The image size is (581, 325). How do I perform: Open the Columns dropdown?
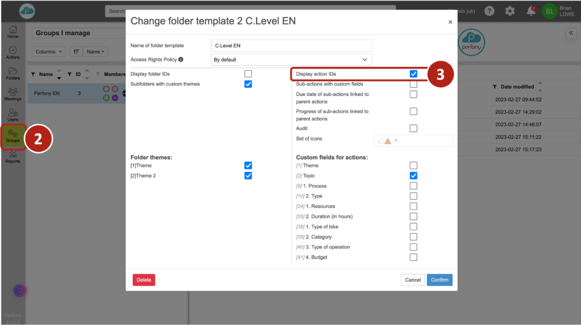point(49,52)
